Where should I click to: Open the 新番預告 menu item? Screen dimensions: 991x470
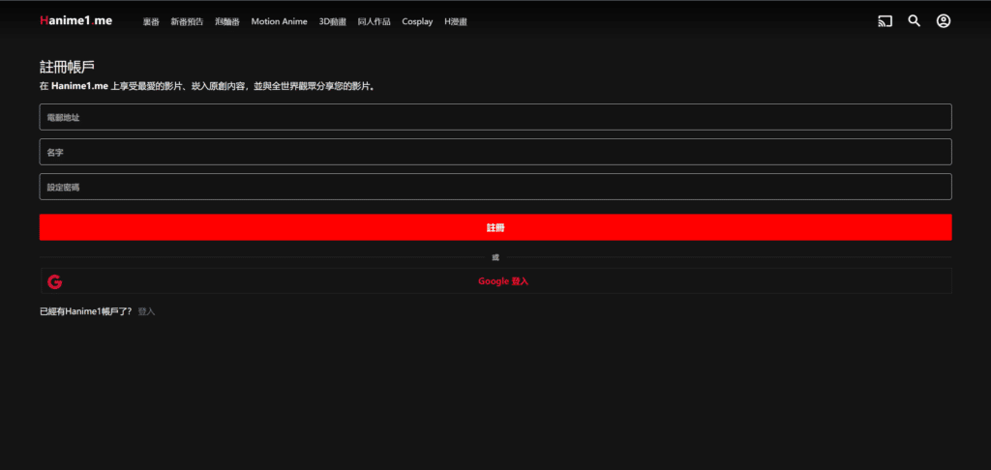point(187,22)
